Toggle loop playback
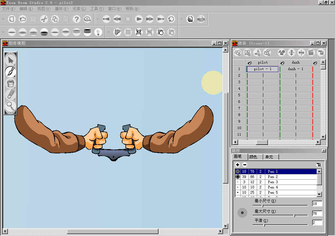 coord(171,19)
